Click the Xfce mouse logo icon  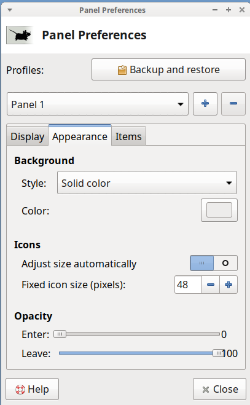(x=20, y=35)
